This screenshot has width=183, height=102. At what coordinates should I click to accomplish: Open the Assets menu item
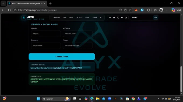pyautogui.click(x=94, y=18)
